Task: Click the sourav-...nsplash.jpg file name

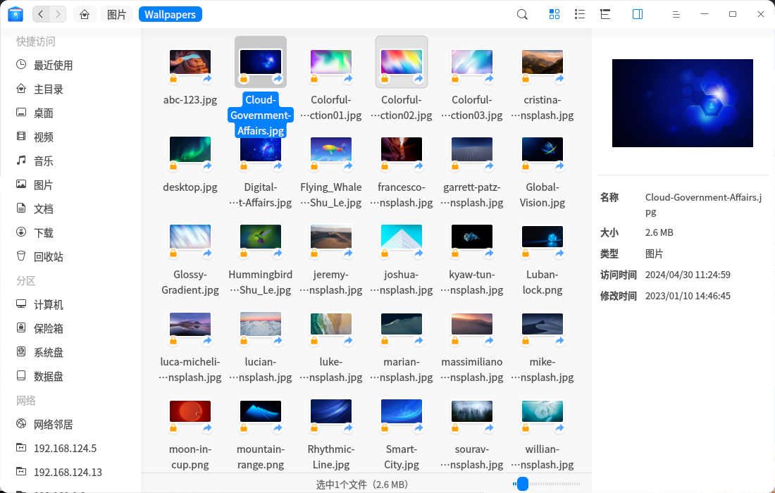Action: pyautogui.click(x=472, y=457)
